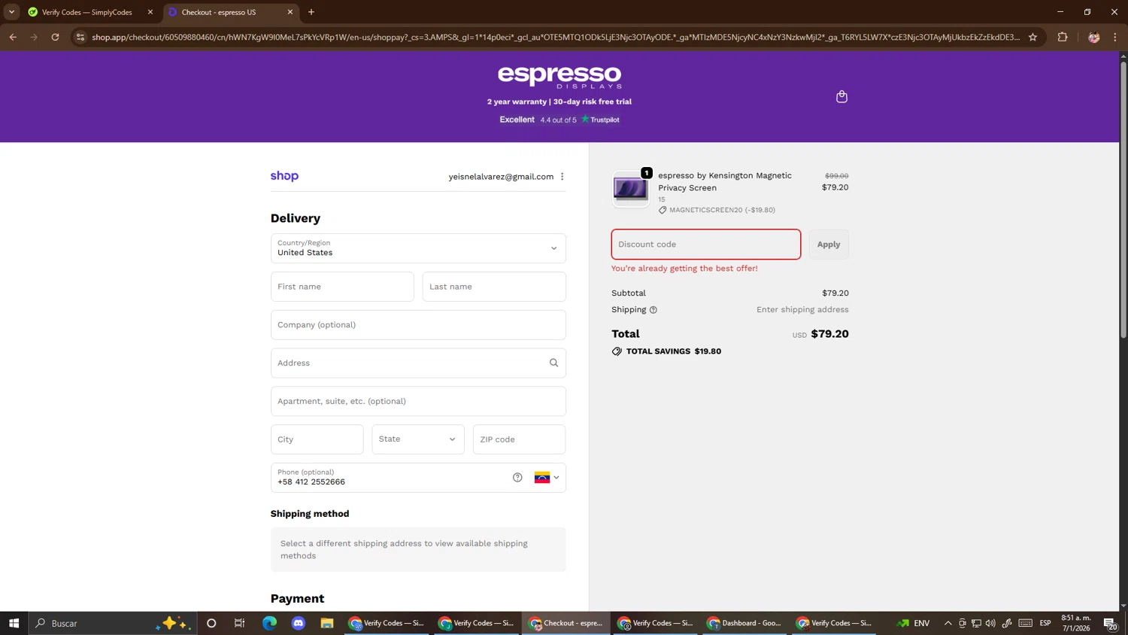The image size is (1128, 635).
Task: Open the tab search dropdown arrow
Action: (x=11, y=12)
